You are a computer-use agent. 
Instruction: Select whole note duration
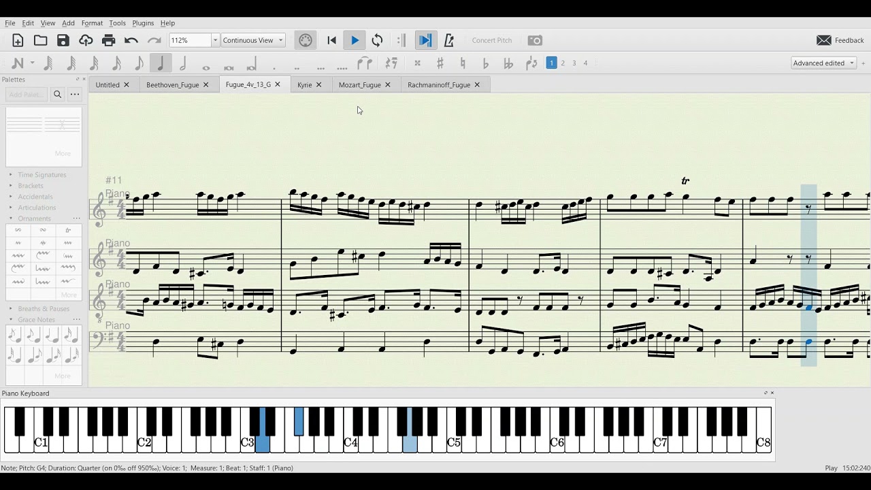(x=206, y=67)
